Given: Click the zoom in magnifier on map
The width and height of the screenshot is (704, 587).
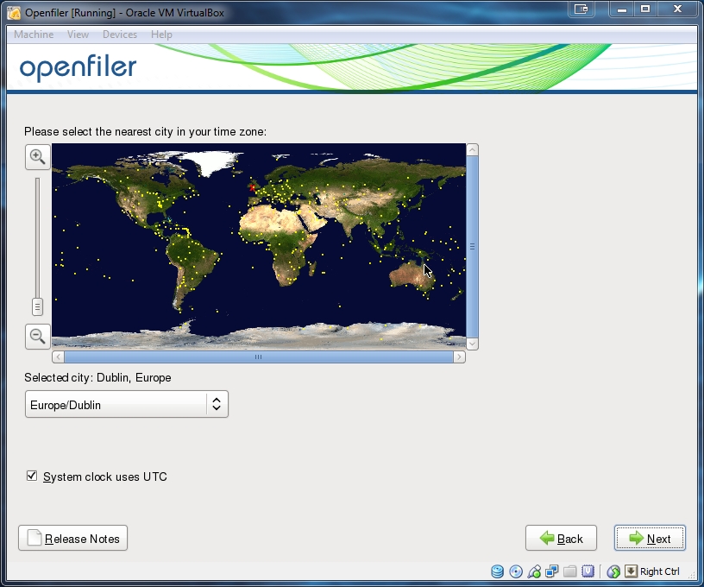Looking at the screenshot, I should pos(37,156).
